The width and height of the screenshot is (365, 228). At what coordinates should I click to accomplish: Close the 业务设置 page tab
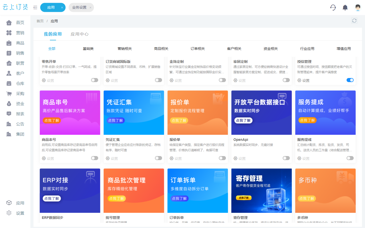(x=90, y=8)
